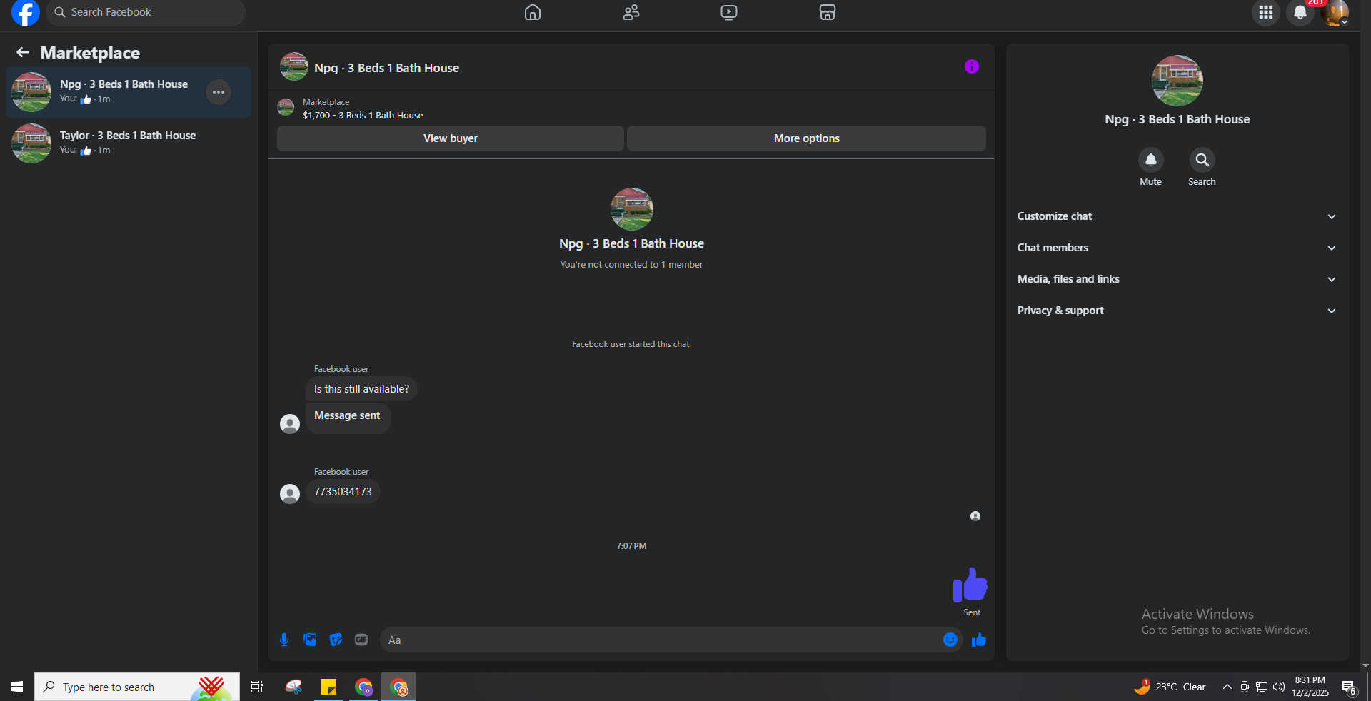Open the volume control in system tray
This screenshot has height=701, width=1371.
tap(1279, 687)
